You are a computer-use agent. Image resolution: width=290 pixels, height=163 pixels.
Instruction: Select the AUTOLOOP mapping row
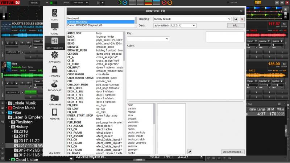95,33
